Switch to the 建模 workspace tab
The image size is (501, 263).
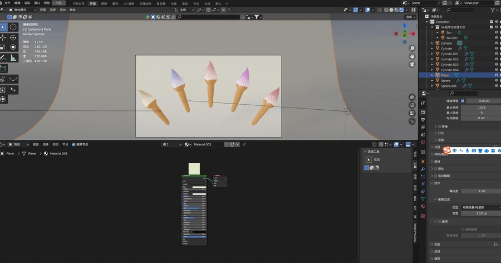104,3
